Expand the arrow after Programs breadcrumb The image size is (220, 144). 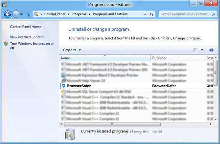[89, 14]
